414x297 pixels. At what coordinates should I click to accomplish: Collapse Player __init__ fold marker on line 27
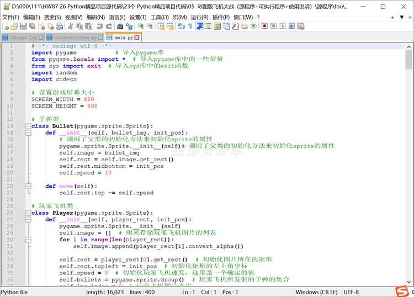[x=28, y=220]
